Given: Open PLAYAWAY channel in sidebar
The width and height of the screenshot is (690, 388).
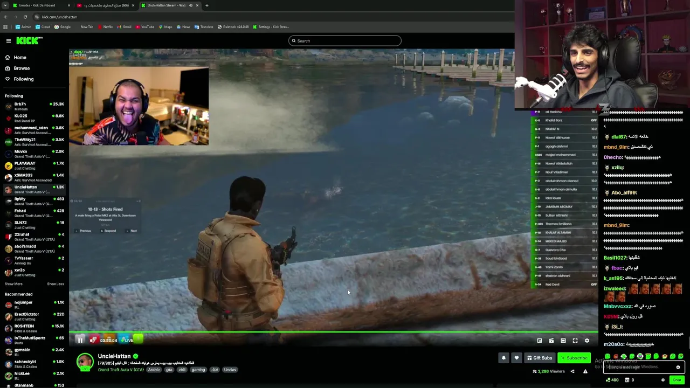Looking at the screenshot, I should (x=33, y=165).
